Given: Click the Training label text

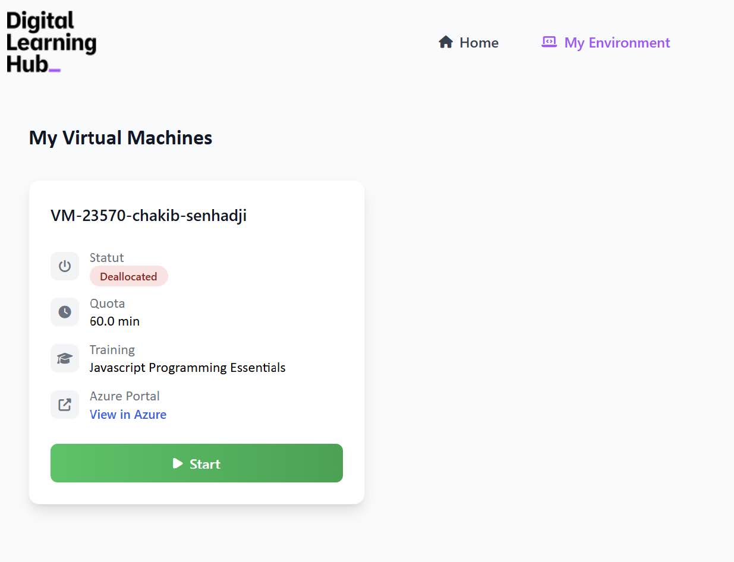Looking at the screenshot, I should 112,350.
